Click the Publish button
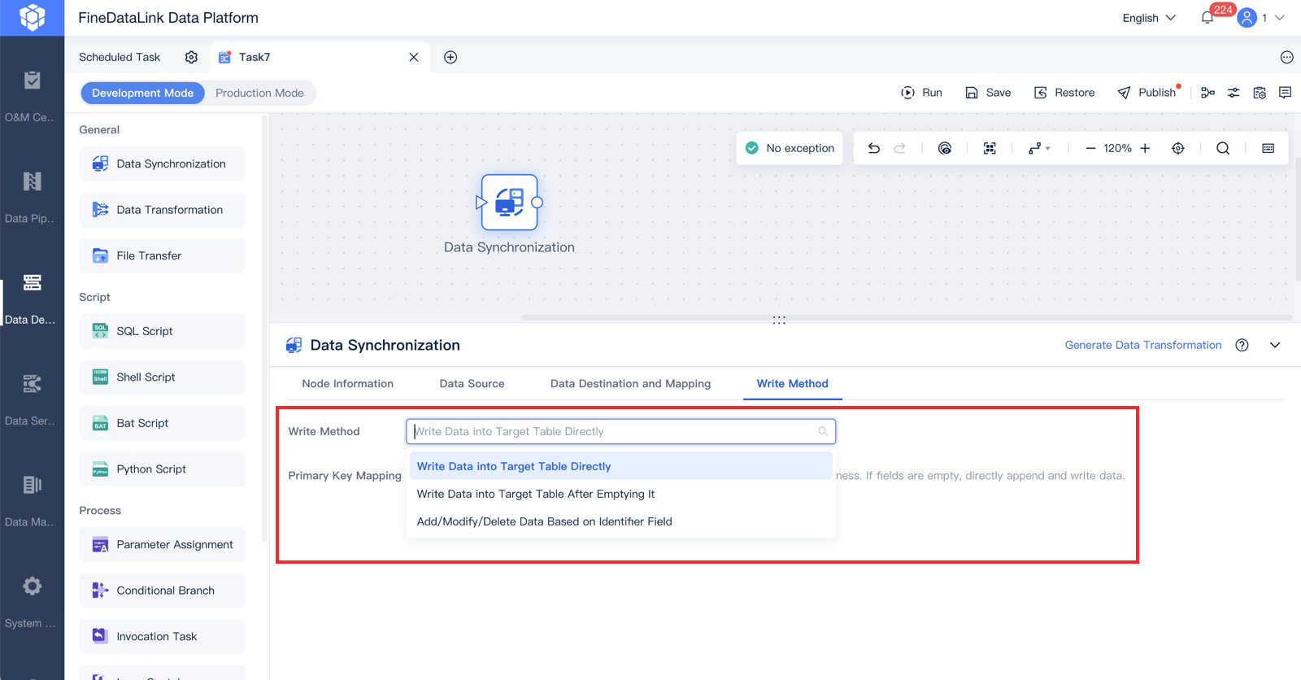The height and width of the screenshot is (680, 1301). (1147, 93)
